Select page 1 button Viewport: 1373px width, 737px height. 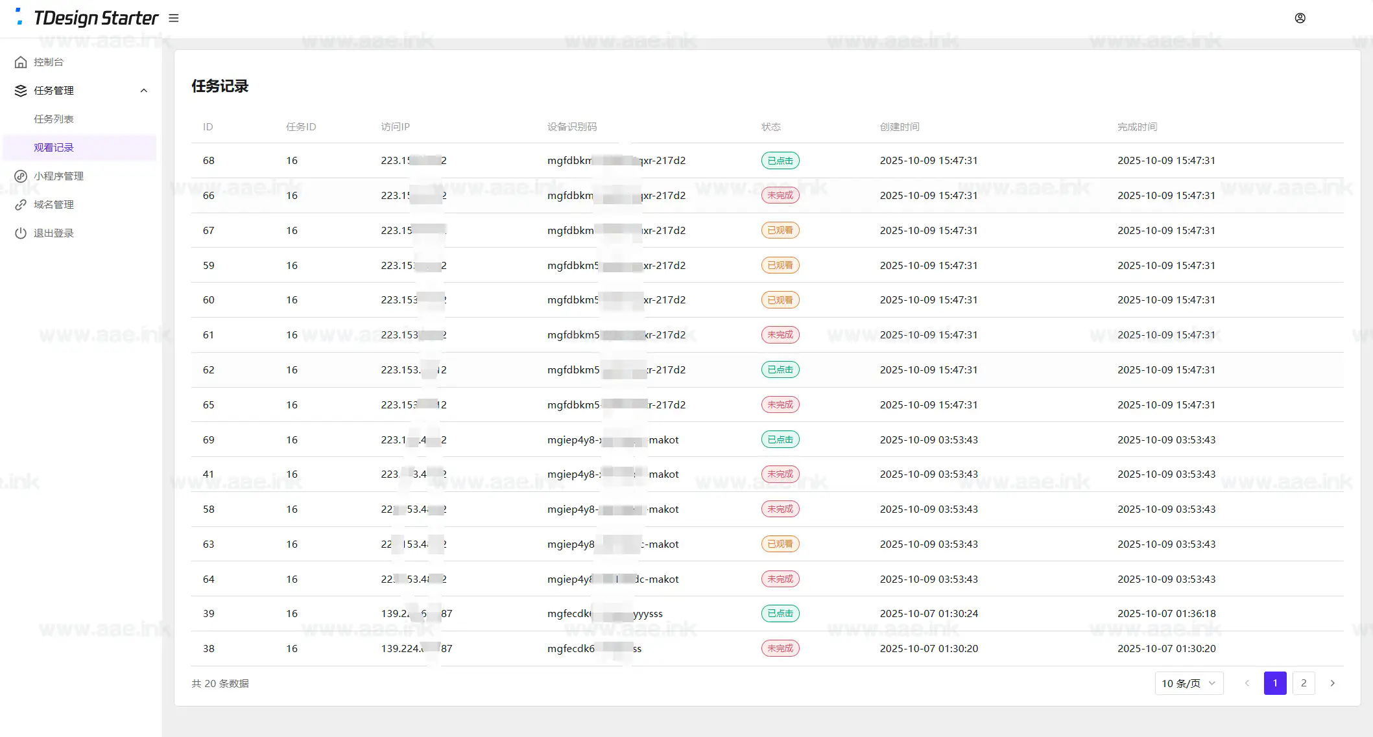pos(1274,683)
